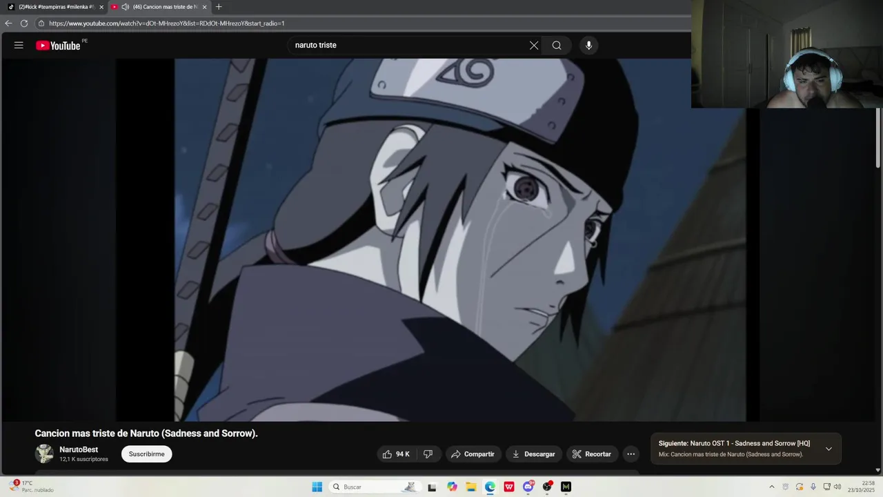Viewport: 883px width, 497px height.
Task: Click the page vertical scrollbar
Action: pos(878,138)
